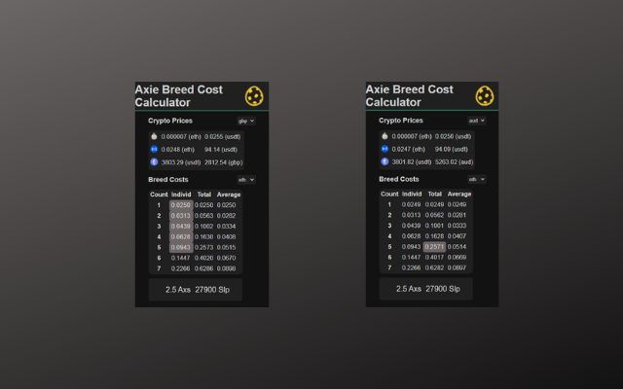Click the 0.0515 average cell
The image size is (623, 389).
pos(227,247)
